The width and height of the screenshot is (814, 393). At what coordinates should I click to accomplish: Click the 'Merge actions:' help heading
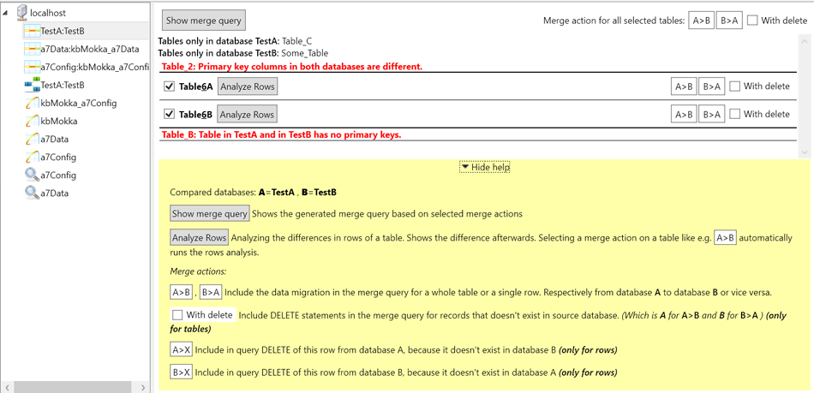(198, 271)
